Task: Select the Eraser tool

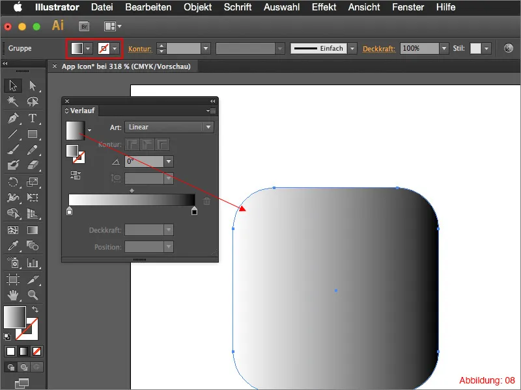Action: 32,165
